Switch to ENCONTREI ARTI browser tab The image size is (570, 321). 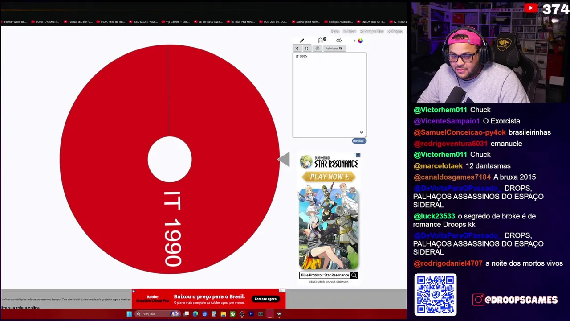(370, 22)
